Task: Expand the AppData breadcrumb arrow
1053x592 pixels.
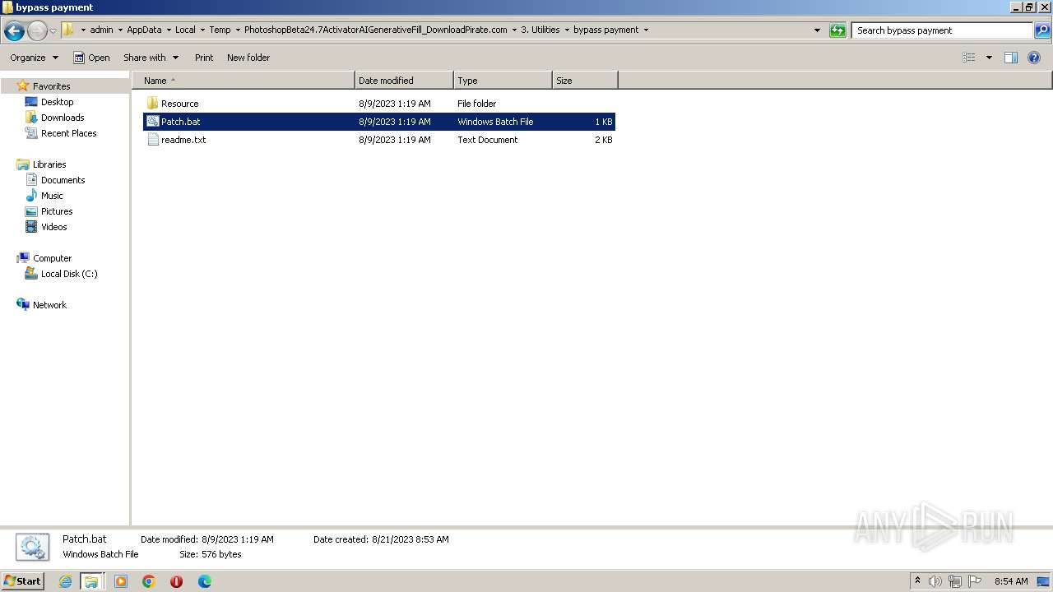Action: click(169, 30)
